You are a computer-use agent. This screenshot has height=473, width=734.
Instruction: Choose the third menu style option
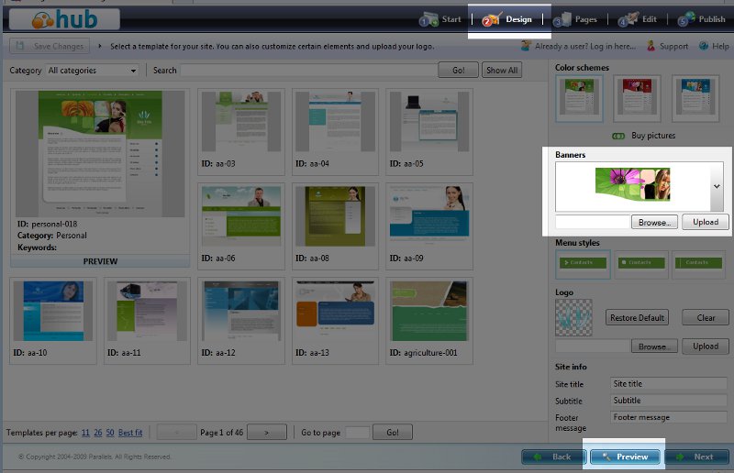698,263
